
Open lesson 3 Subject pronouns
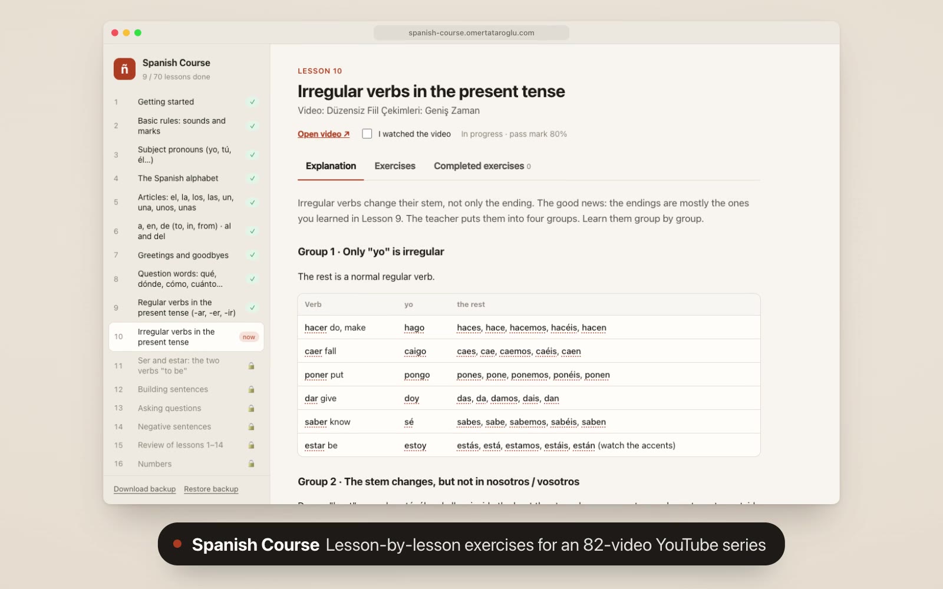(186, 155)
